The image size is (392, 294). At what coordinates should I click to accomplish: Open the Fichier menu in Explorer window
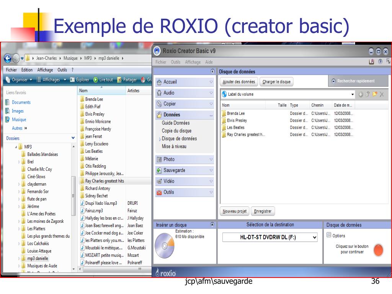coord(11,70)
